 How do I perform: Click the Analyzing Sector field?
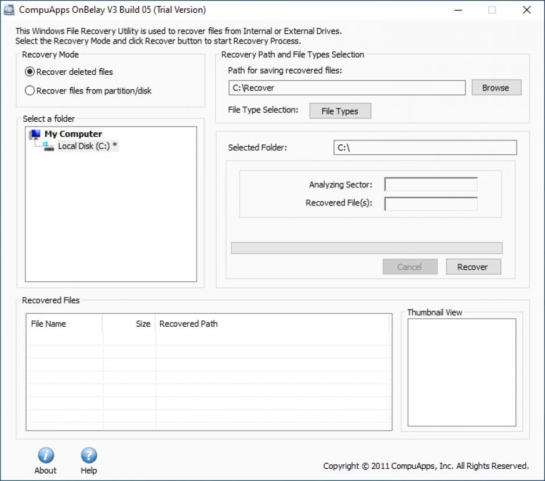click(431, 185)
